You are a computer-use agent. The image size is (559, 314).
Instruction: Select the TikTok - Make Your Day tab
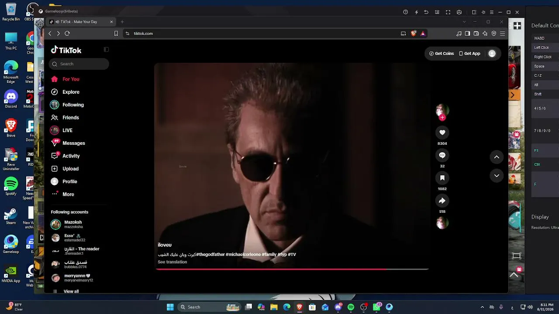[x=81, y=22]
